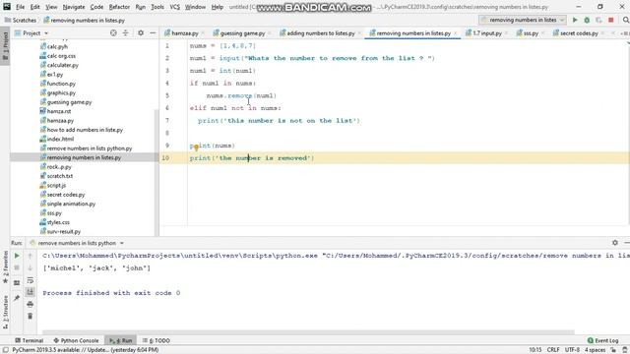This screenshot has height=354, width=630.
Task: Select simple animation.py in project tree
Action: (x=71, y=204)
